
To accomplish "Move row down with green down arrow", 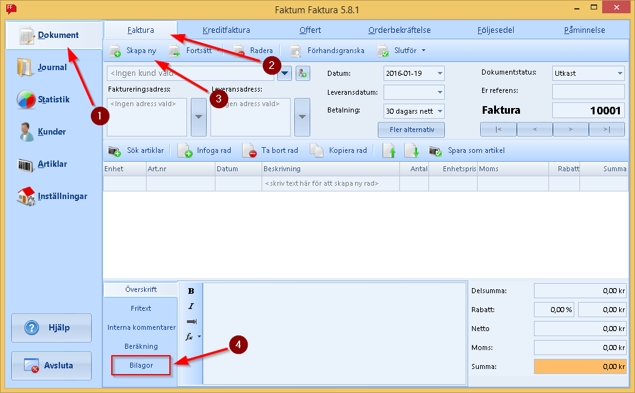I will pyautogui.click(x=412, y=151).
